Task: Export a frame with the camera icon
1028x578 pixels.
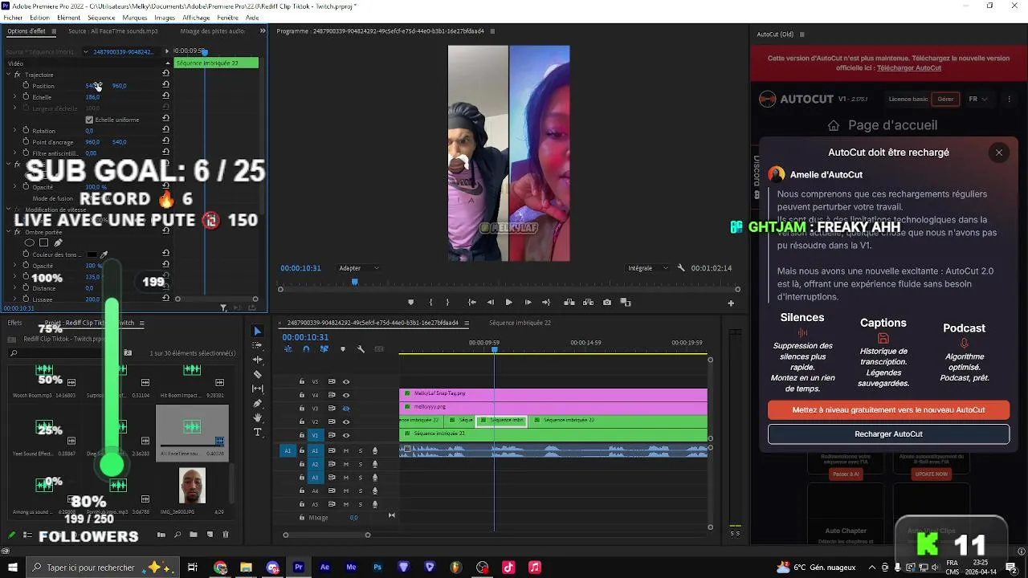Action: [x=607, y=303]
